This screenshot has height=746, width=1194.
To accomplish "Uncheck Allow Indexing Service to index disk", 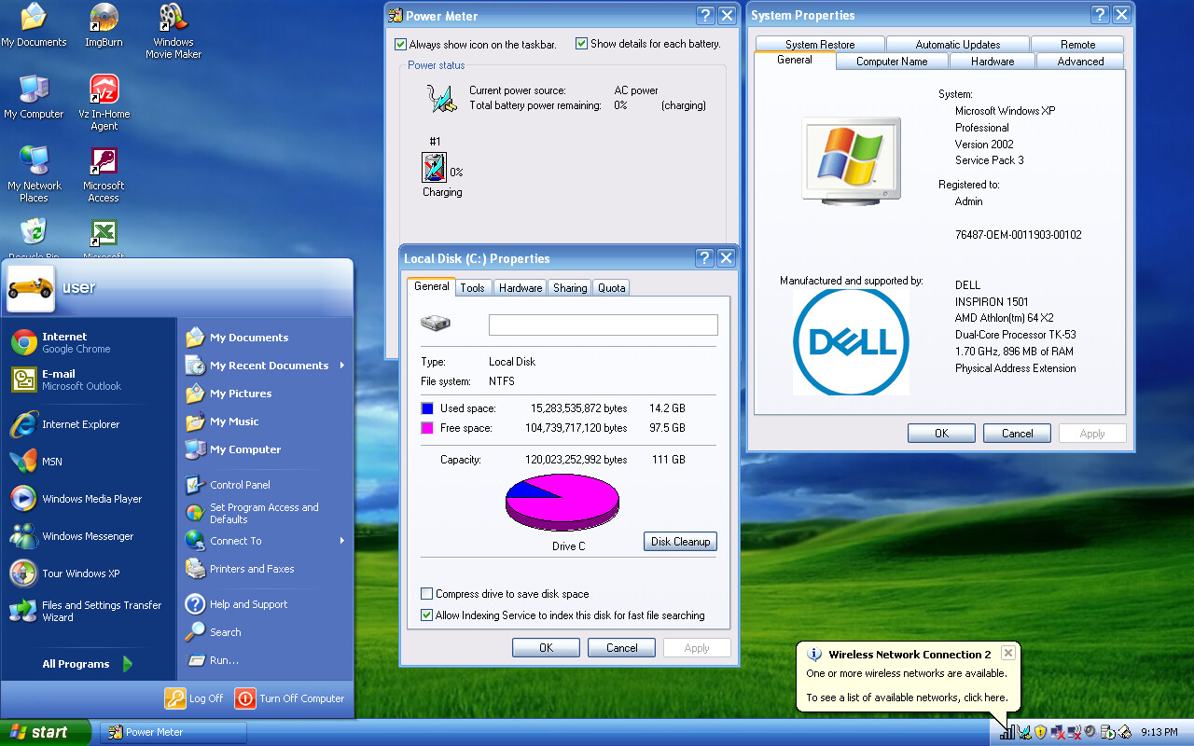I will pyautogui.click(x=427, y=615).
